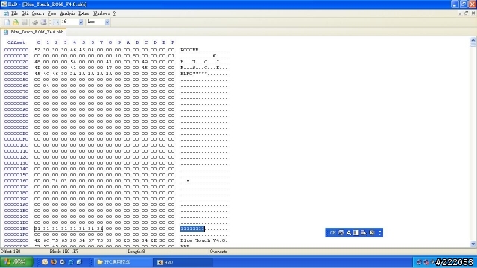Restore the inner document window
Image resolution: width=477 pixels, height=268 pixels.
click(x=467, y=13)
